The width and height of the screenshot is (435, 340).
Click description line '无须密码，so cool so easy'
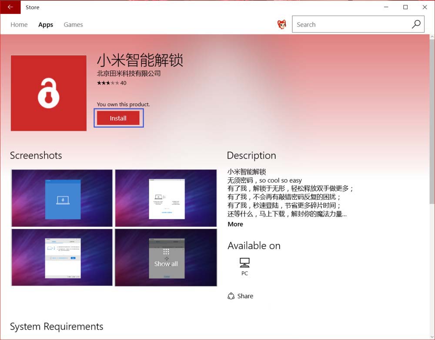pyautogui.click(x=264, y=180)
